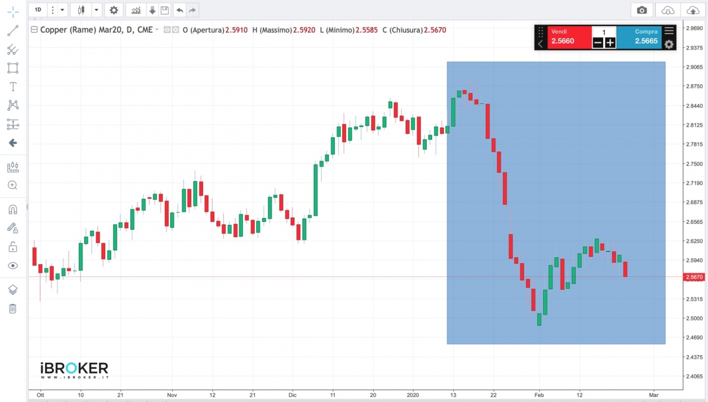Click the back arrow in left toolbar

13,143
